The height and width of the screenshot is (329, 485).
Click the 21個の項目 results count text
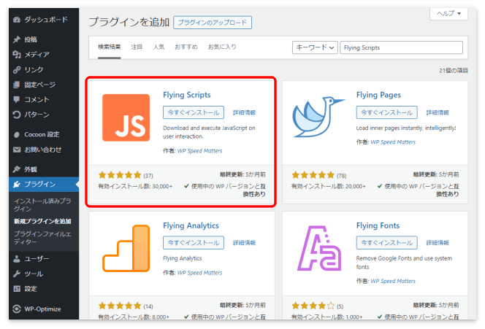pos(454,71)
